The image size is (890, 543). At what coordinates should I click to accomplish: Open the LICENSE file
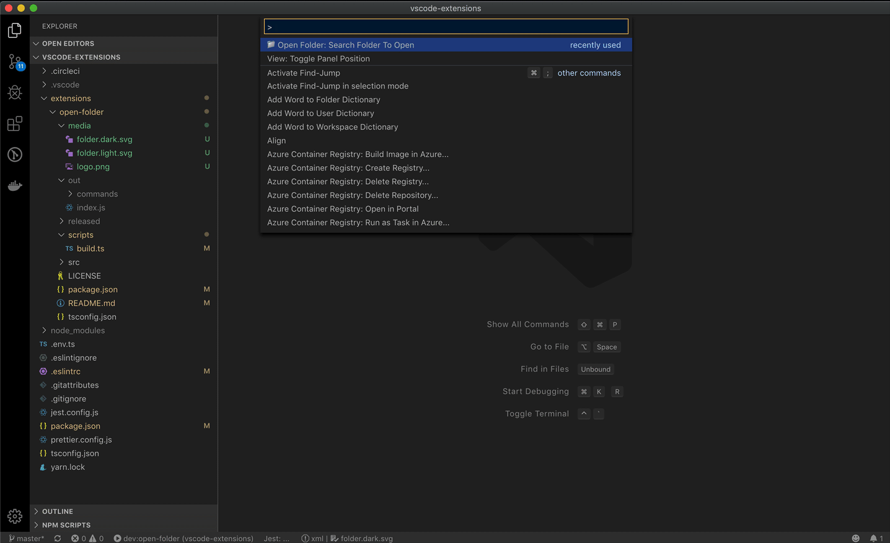[124, 276]
